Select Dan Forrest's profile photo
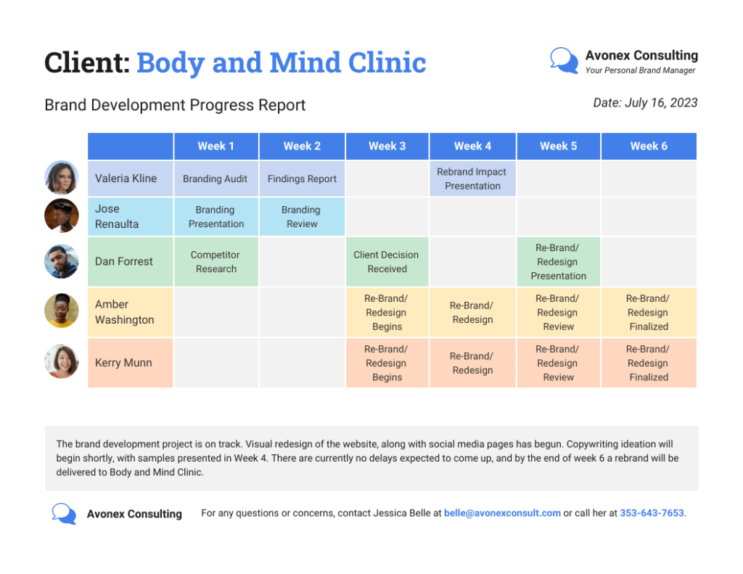Image resolution: width=743 pixels, height=574 pixels. 62,261
